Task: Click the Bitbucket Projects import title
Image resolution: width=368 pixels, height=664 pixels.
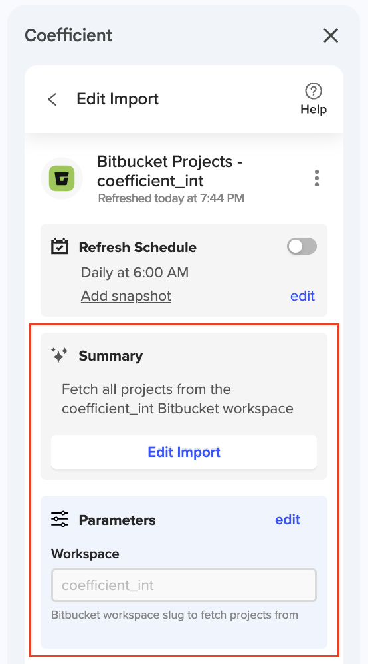Action: click(169, 171)
